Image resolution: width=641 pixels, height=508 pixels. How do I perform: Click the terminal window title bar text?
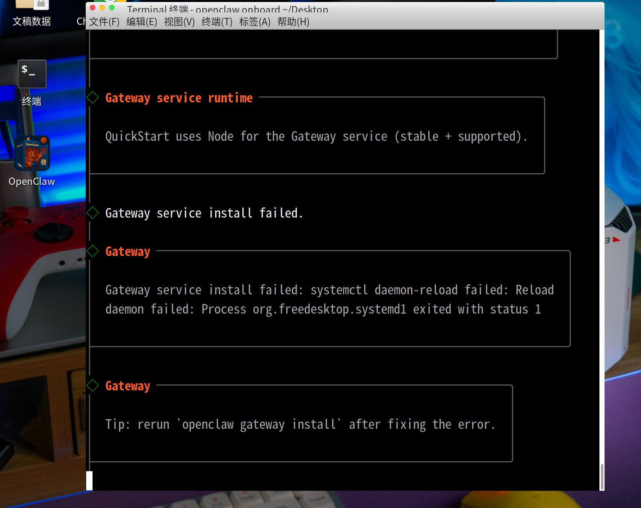pos(228,9)
